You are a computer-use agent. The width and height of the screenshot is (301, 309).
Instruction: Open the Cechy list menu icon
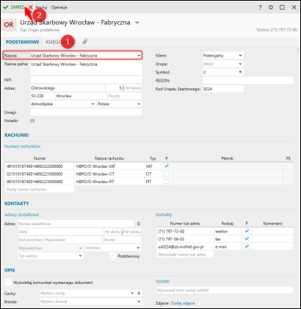(139, 293)
